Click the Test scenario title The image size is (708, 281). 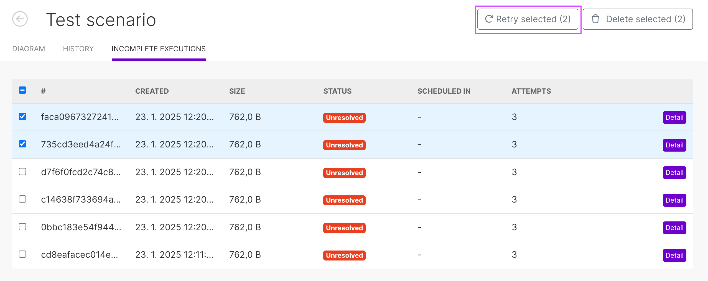[101, 20]
